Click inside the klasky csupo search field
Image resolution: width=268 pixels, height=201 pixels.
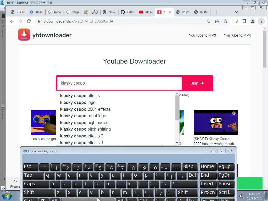point(119,83)
